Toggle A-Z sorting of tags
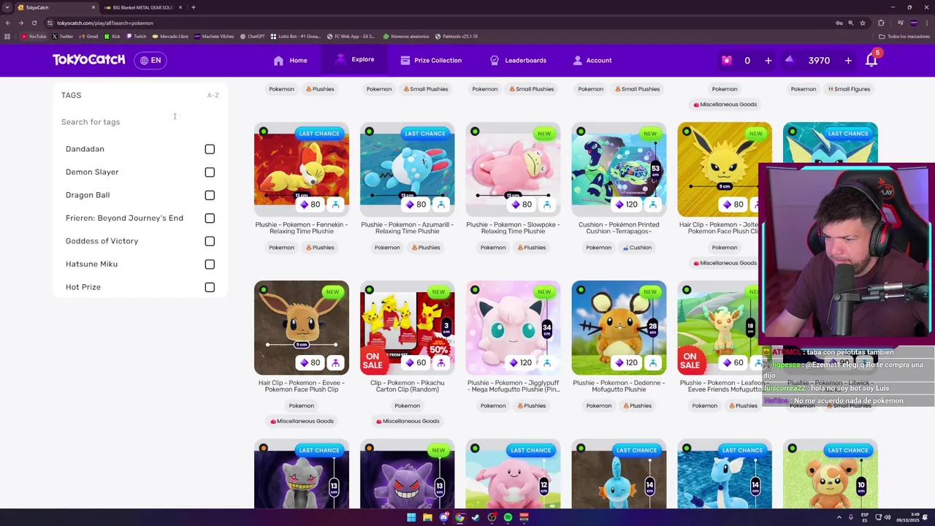935x526 pixels. click(213, 95)
